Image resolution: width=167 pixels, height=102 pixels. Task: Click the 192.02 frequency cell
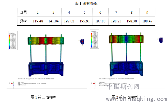(x=69, y=21)
